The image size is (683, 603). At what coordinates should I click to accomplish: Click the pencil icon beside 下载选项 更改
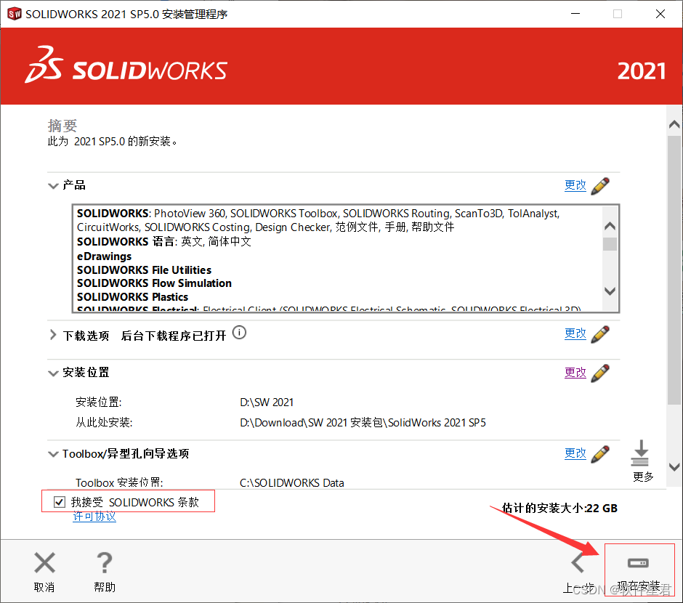pos(600,334)
